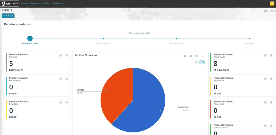Image resolution: width=276 pixels, height=135 pixels.
Task: Open the yellow user menu in the top bar
Action: (x=272, y=3)
